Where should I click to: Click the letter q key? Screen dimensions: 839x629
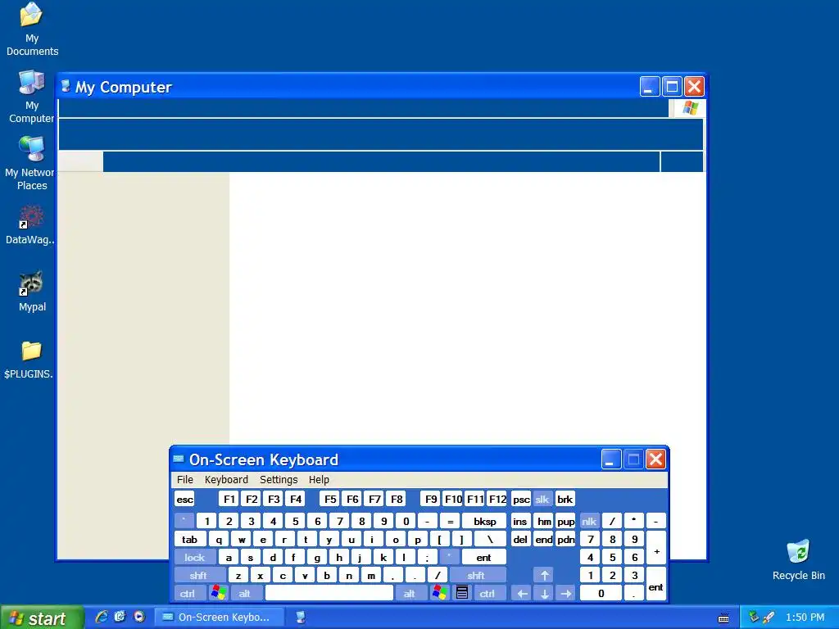point(219,539)
